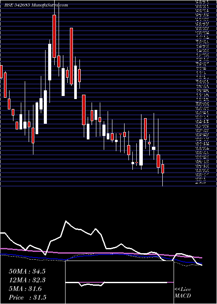Click the Price : 31.5 reading
The width and height of the screenshot is (217, 304).
pos(27,297)
